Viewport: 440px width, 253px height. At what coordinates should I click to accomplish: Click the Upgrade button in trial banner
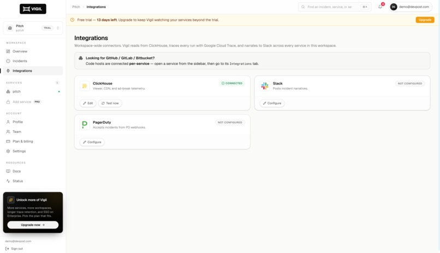(425, 20)
